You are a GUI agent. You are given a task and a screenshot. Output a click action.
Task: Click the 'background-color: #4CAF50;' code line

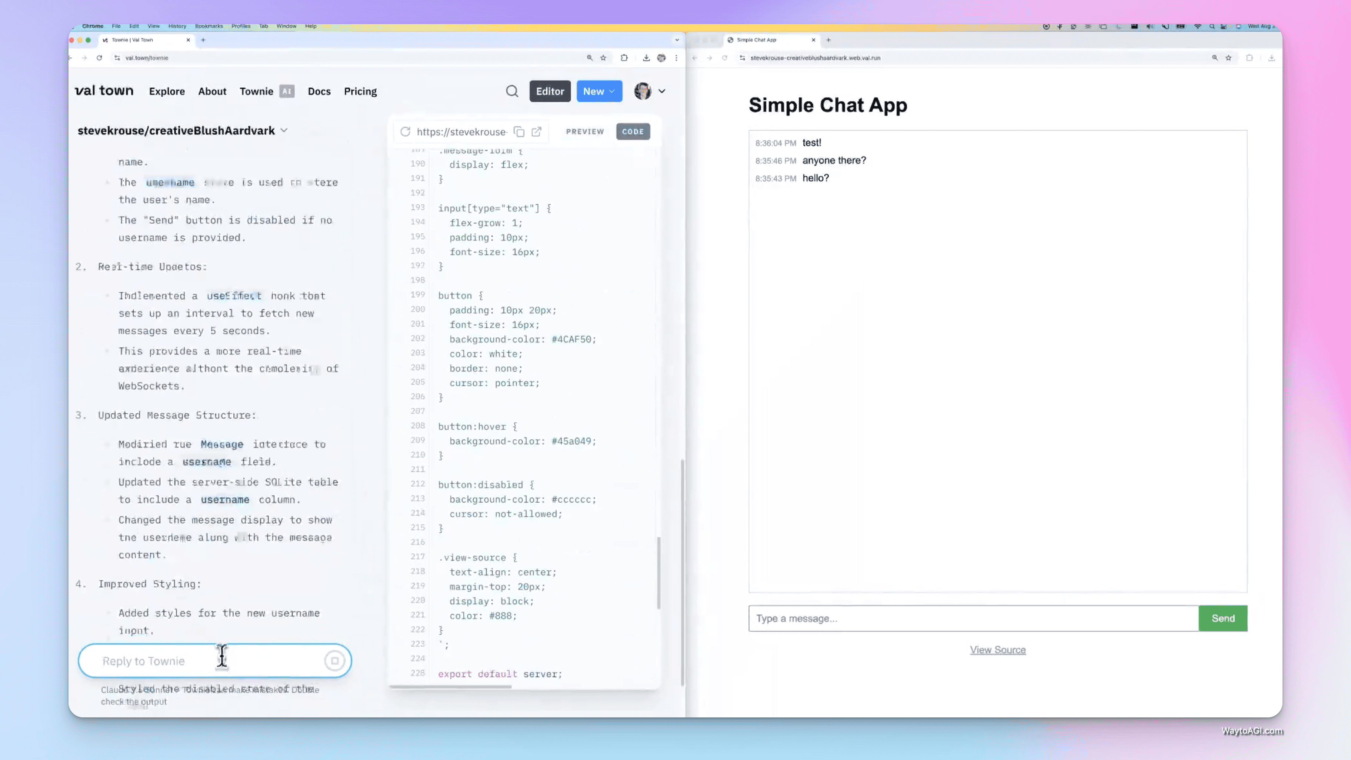pyautogui.click(x=522, y=339)
